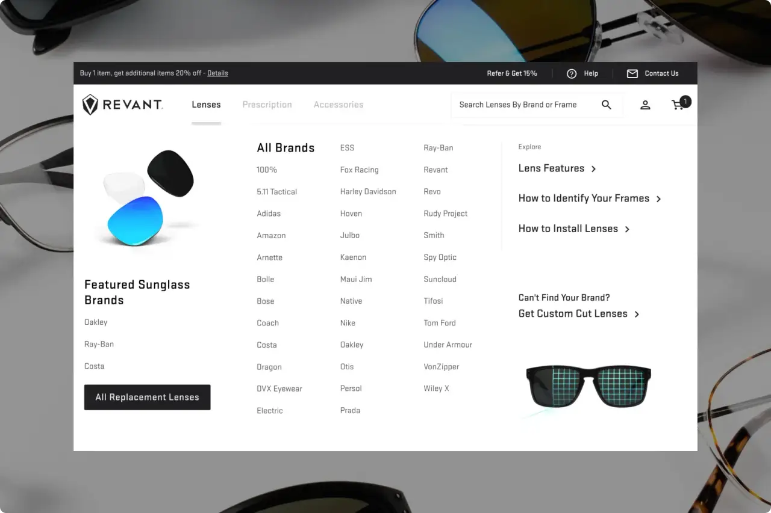Click the Lens Features chevron arrow
This screenshot has width=771, height=513.
593,169
